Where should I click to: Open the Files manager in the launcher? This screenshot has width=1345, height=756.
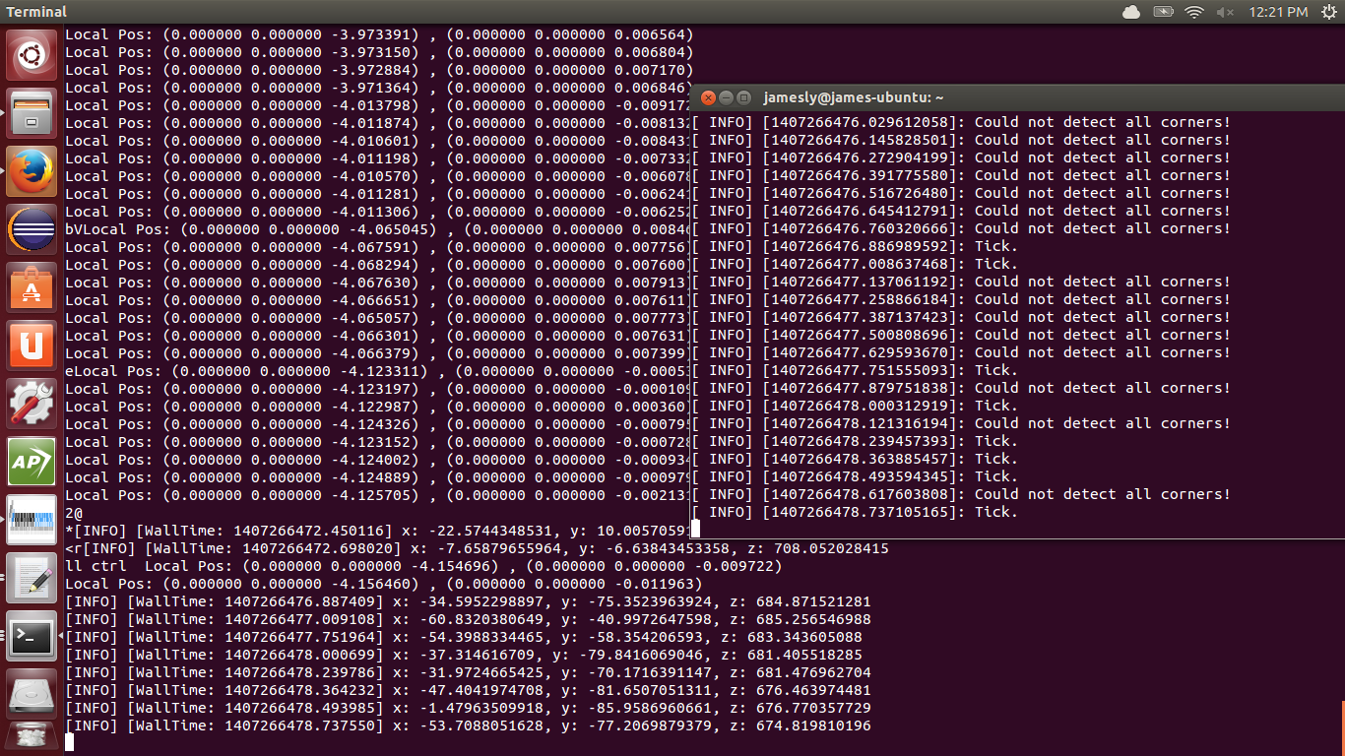(32, 113)
